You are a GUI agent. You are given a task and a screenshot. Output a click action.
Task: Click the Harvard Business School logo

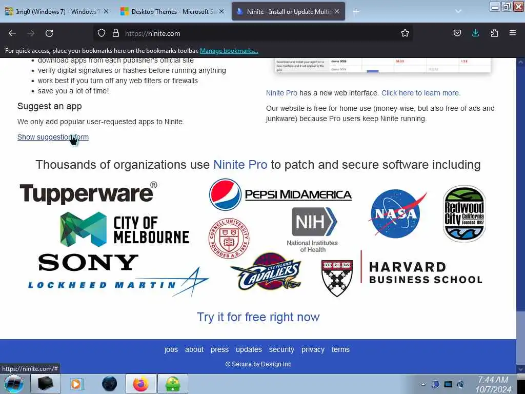pyautogui.click(x=401, y=273)
